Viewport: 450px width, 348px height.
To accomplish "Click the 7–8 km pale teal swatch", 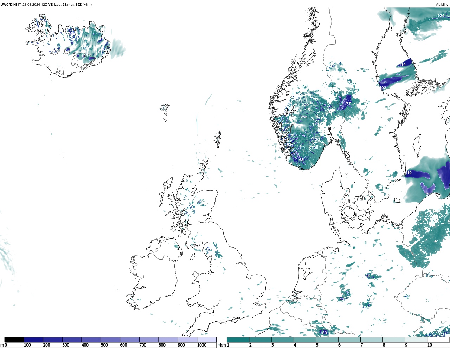I will click(372, 340).
